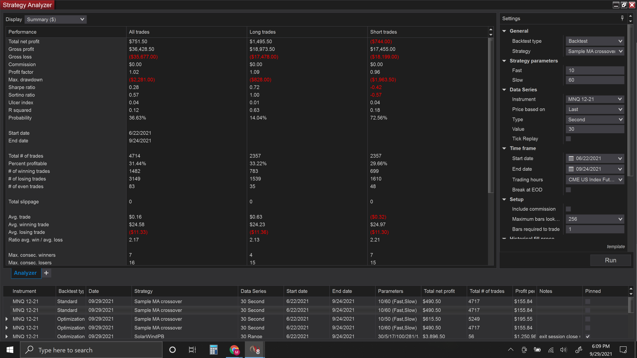Open Calculator icon in taskbar
Screen dimensions: 637x358
[x=213, y=350]
